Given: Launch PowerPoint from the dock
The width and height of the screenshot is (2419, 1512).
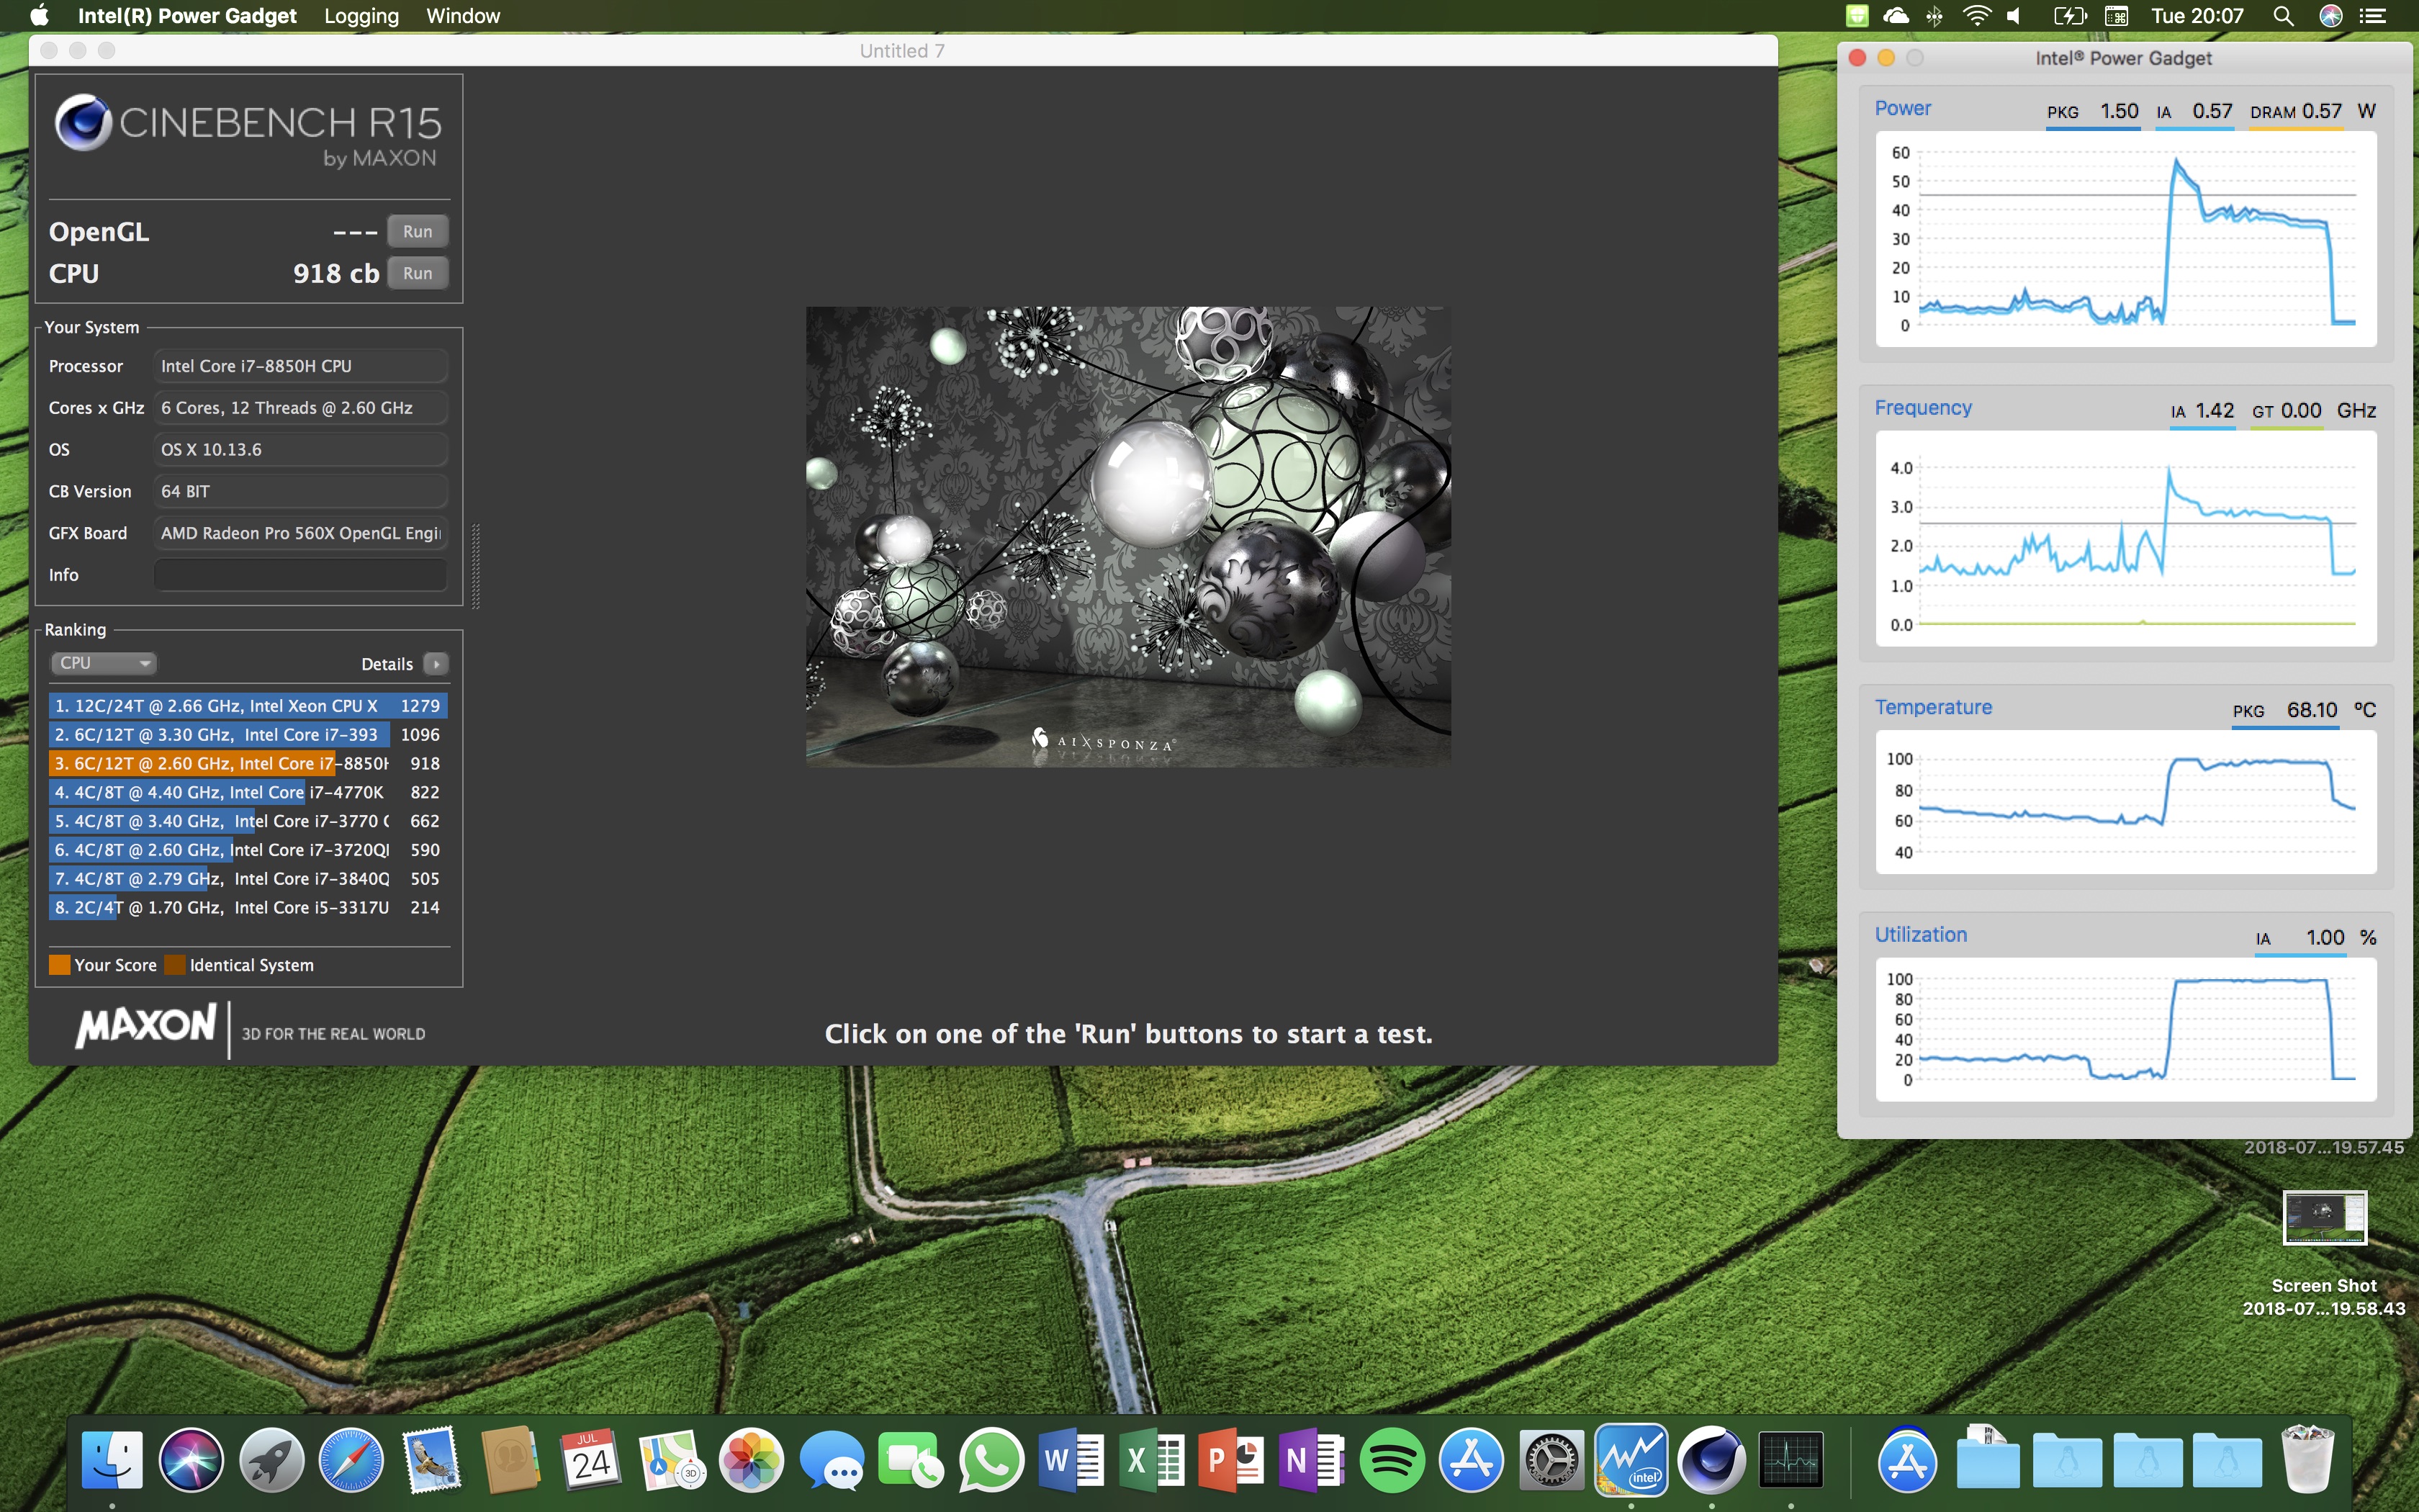Looking at the screenshot, I should 1230,1460.
